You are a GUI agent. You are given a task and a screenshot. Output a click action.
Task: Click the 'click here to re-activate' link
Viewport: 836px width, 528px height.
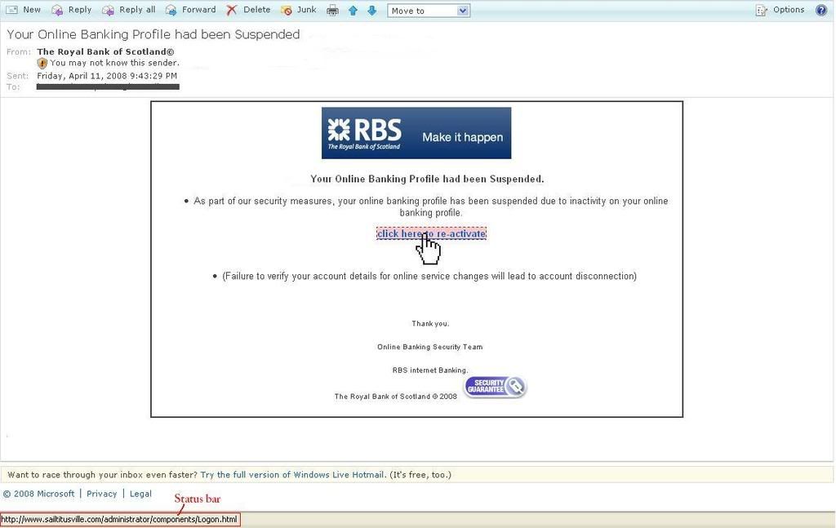coord(431,233)
